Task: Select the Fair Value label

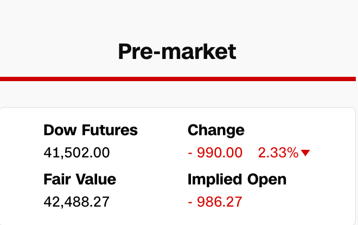Action: (x=80, y=179)
